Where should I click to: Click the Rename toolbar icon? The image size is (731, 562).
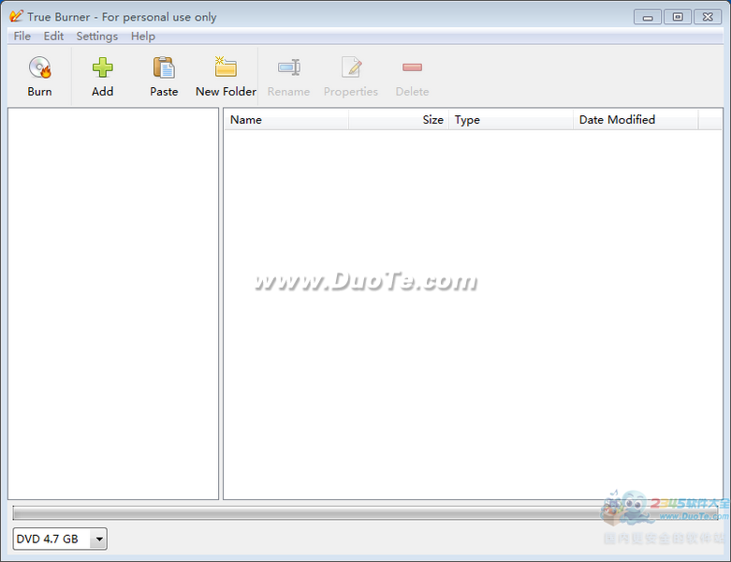[288, 67]
